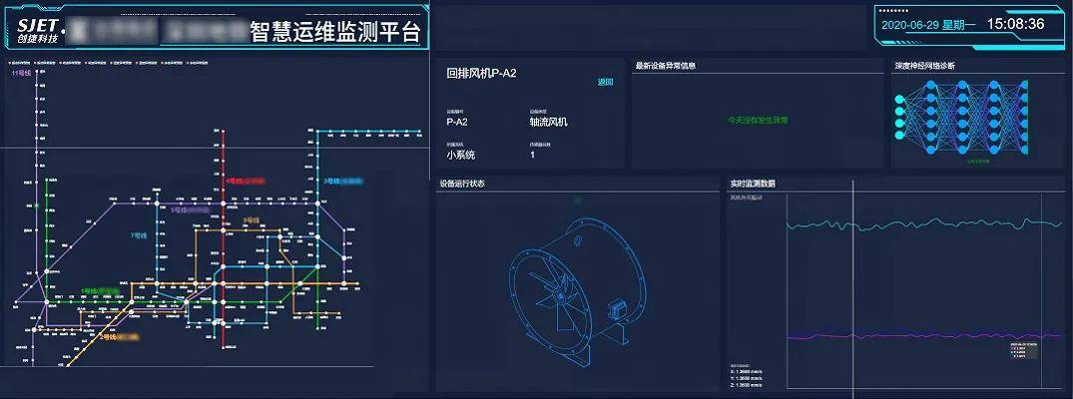
Task: Click the 返回 back link
Action: coord(605,83)
